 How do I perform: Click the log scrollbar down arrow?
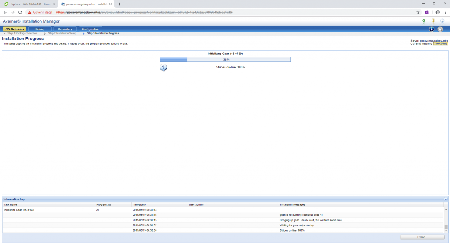(x=446, y=231)
